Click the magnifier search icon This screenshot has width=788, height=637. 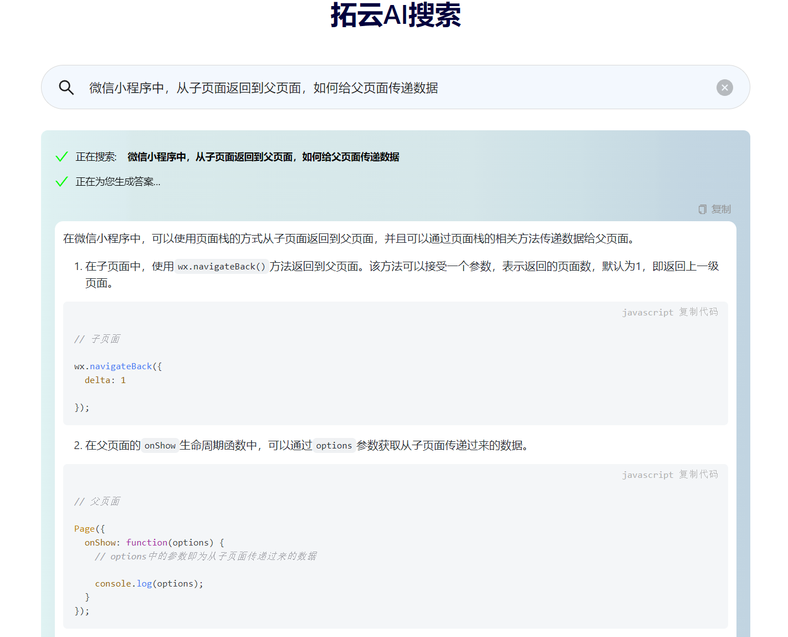66,88
